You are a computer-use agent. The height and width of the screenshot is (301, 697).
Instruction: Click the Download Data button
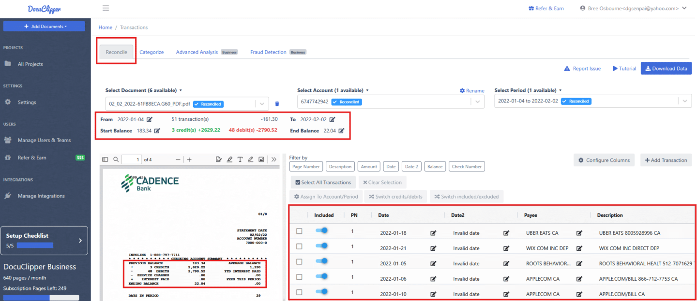click(666, 69)
